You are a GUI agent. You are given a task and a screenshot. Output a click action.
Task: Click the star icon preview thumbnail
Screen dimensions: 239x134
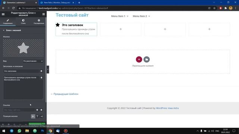click(23, 48)
